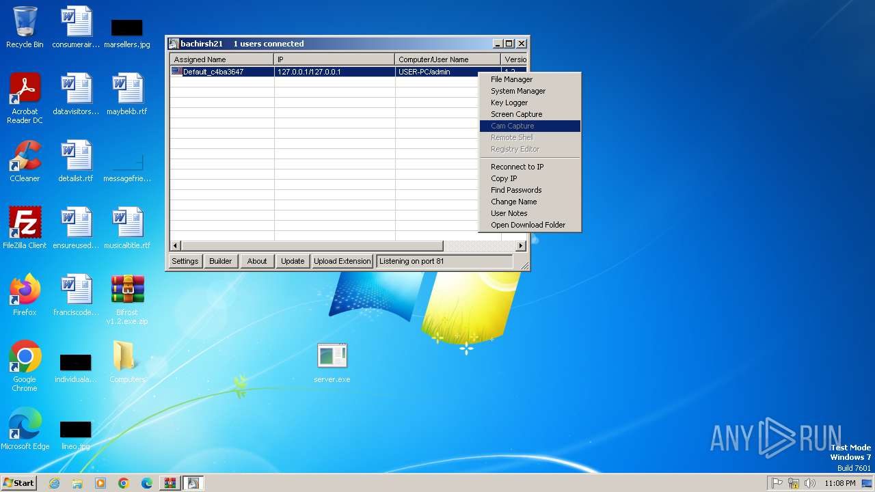
Task: Select Change Name menu item
Action: (530, 202)
